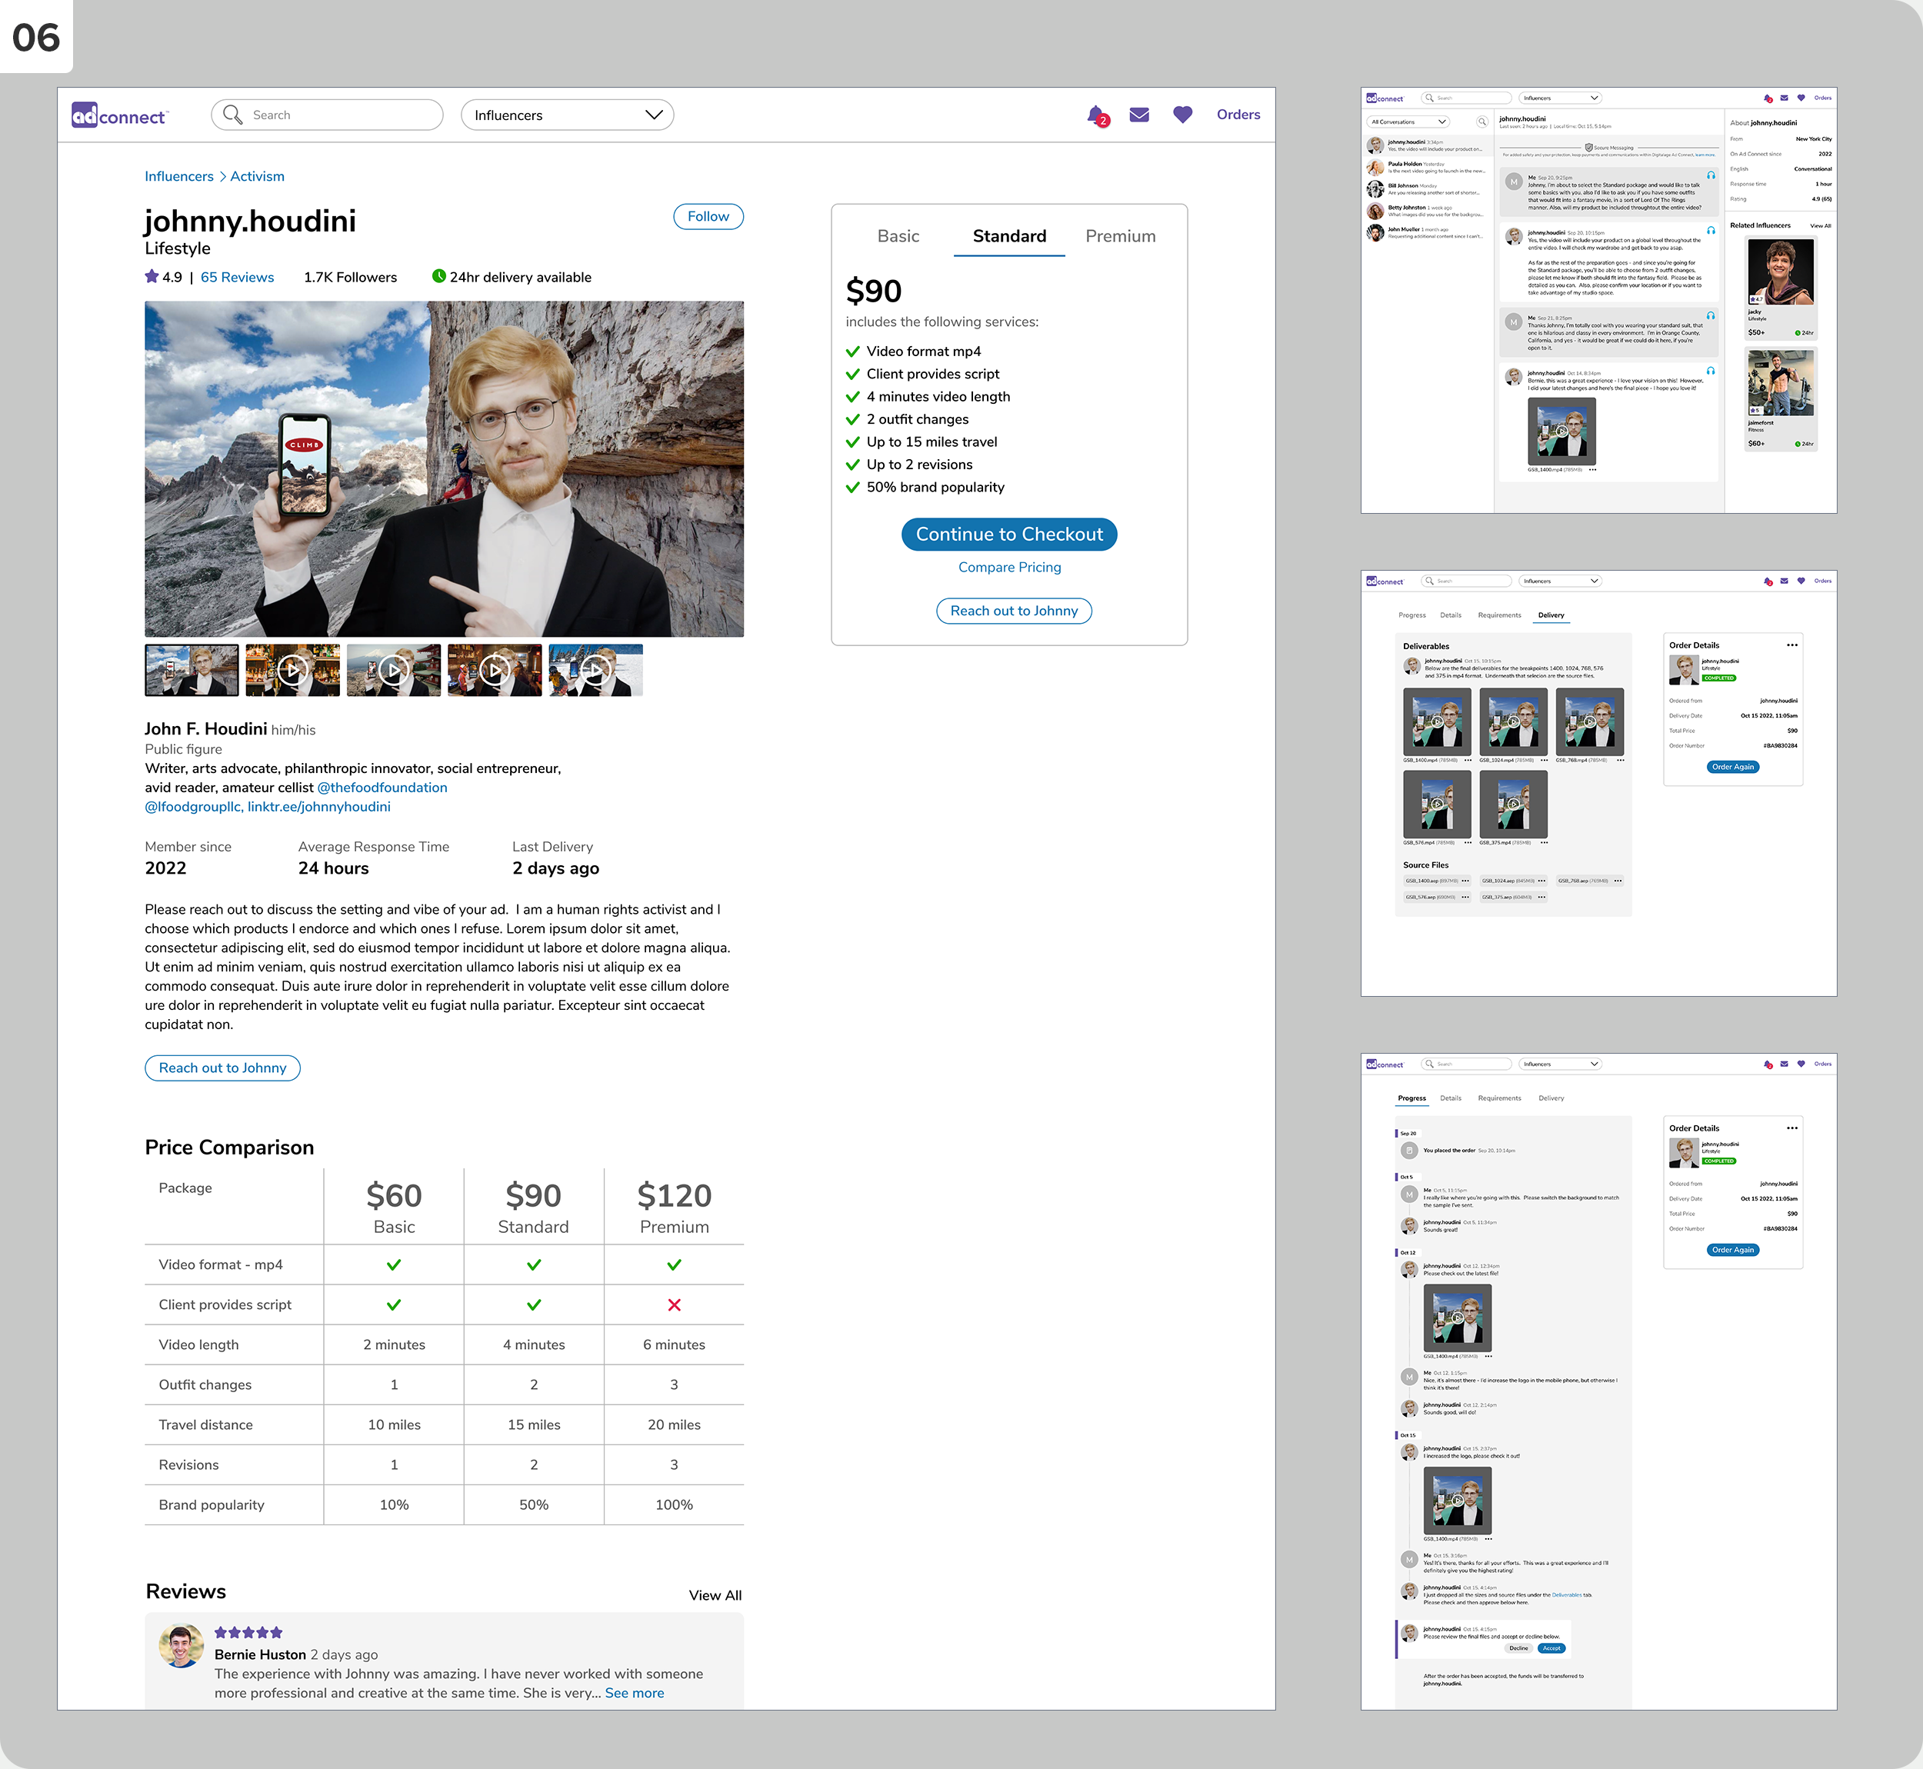This screenshot has height=1769, width=1923.
Task: Click the bell icon in Delivery screen header
Action: (x=1768, y=581)
